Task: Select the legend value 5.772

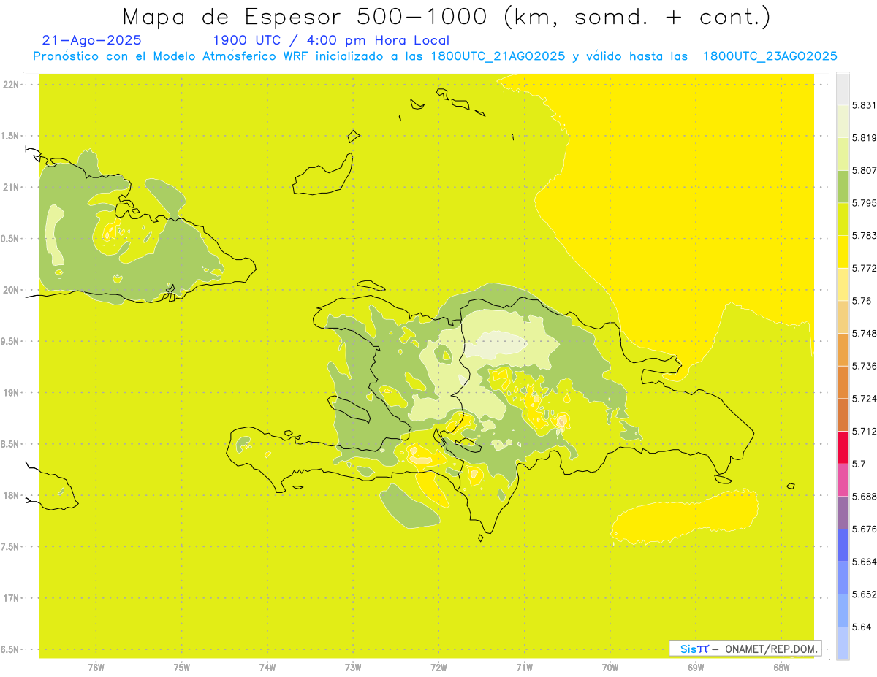Action: click(x=865, y=268)
